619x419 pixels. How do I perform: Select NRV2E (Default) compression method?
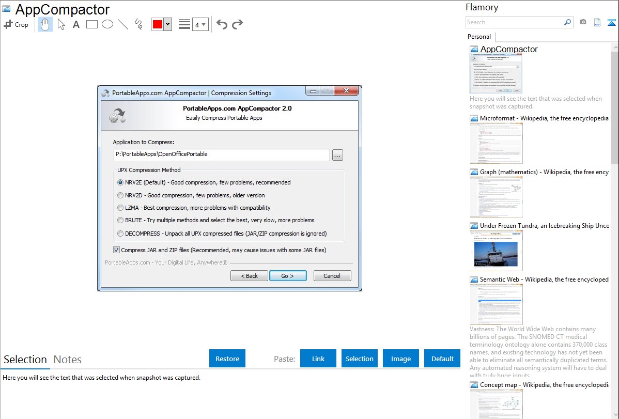tap(120, 182)
